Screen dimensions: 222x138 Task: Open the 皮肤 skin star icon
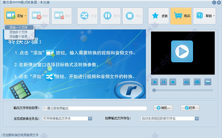pos(155,15)
